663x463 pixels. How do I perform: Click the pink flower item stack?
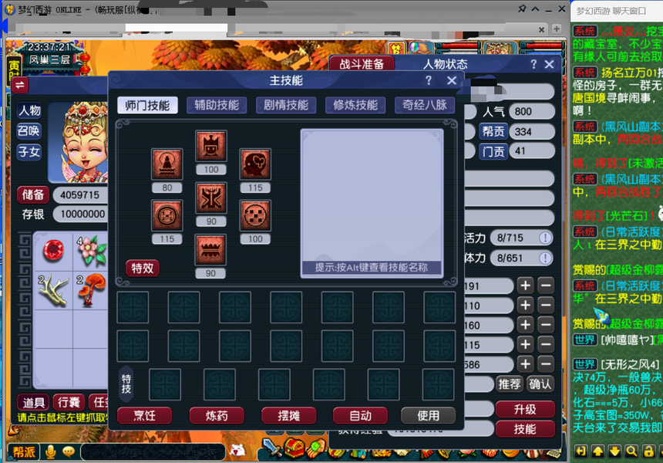(91, 251)
